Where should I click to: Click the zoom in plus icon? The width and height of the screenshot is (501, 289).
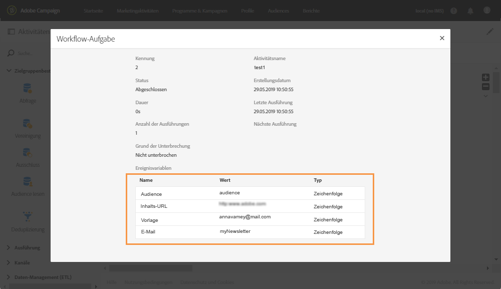tap(485, 77)
